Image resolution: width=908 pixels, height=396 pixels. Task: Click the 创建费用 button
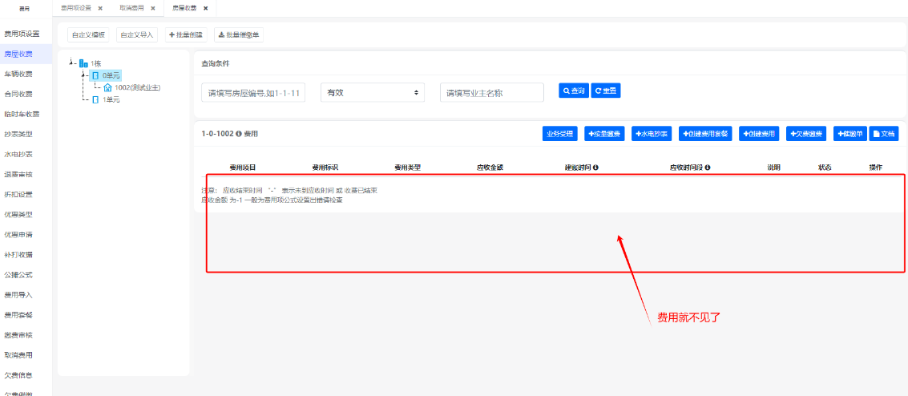[758, 134]
